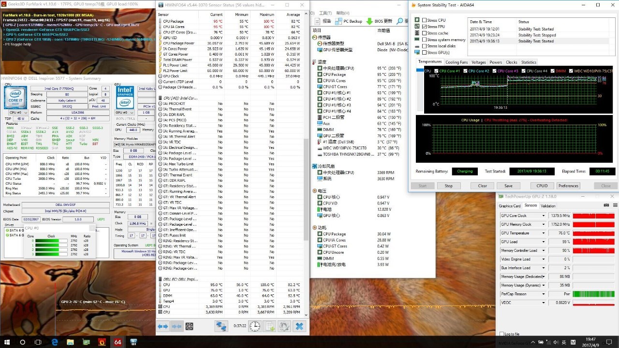Click the Preferences button in AIDA64

[568, 186]
